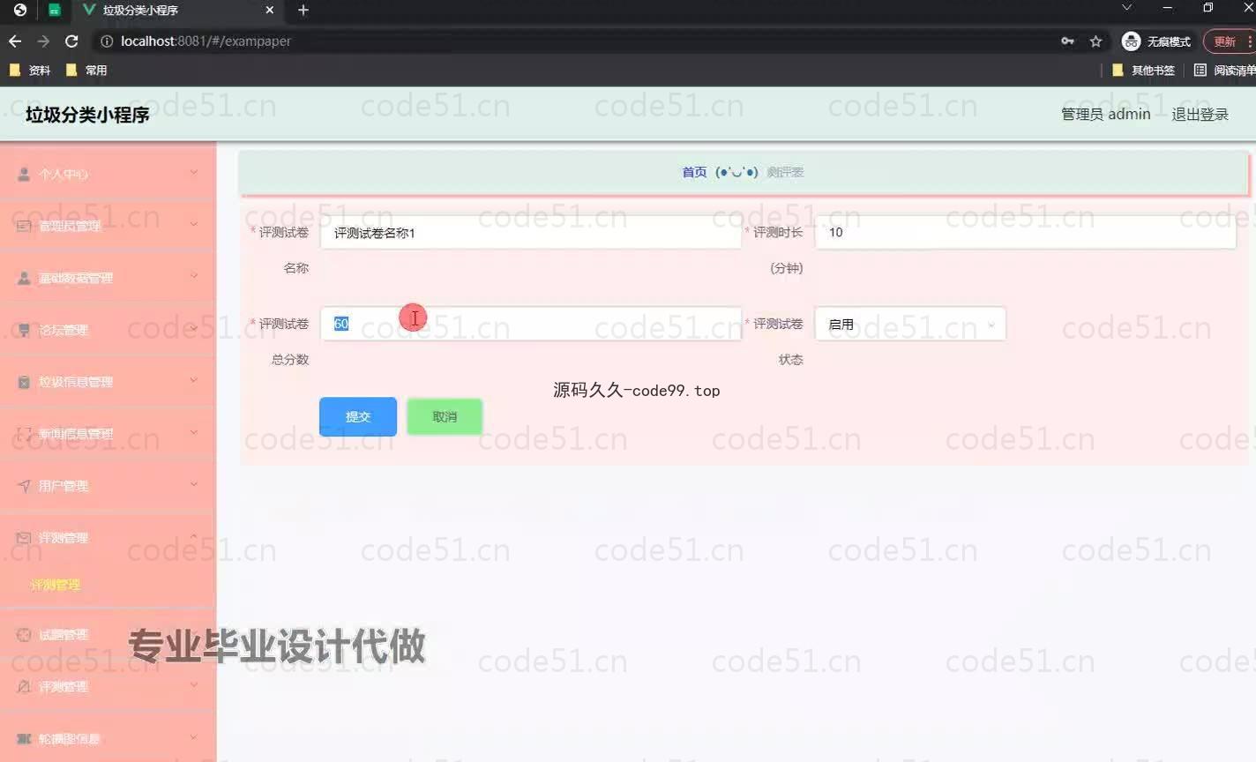1256x762 pixels.
Task: Click the 评测时长 input showing 10
Action: coord(1025,233)
